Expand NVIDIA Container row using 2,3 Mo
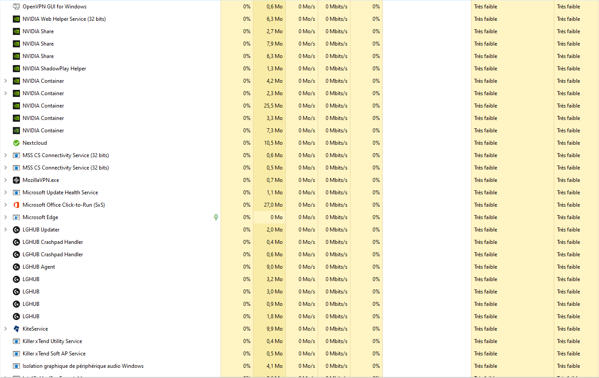The width and height of the screenshot is (599, 378). click(x=5, y=93)
